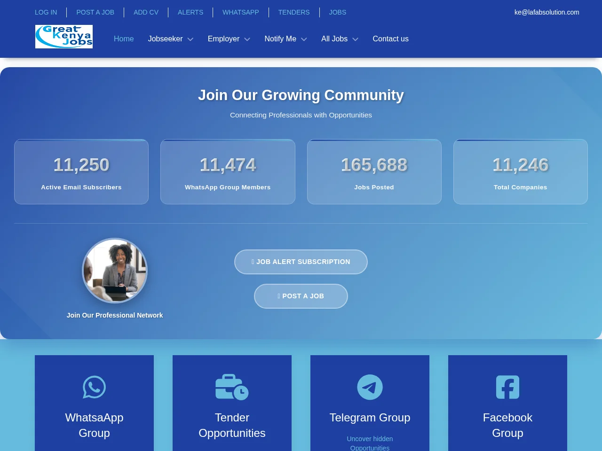Select the Active Email Subscribers stat card
Screen dimensions: 602x451
tap(81, 171)
